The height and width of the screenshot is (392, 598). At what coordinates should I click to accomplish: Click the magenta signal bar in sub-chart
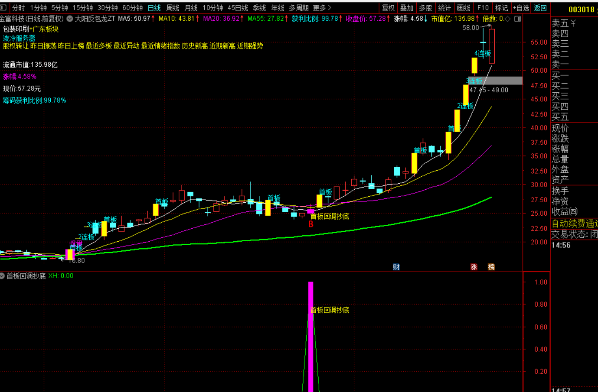point(310,337)
